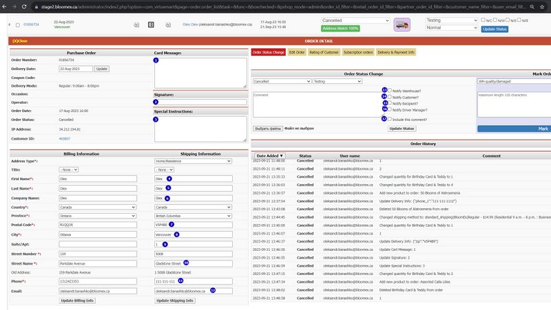551x310 pixels.
Task: View site information lock icon
Action: (37, 7)
